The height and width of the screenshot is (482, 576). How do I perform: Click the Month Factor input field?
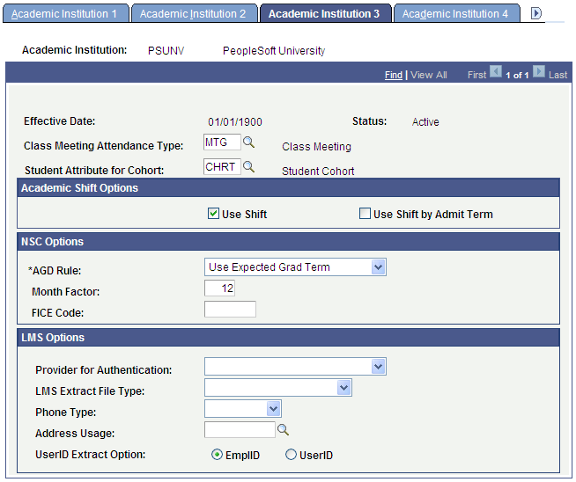point(219,288)
